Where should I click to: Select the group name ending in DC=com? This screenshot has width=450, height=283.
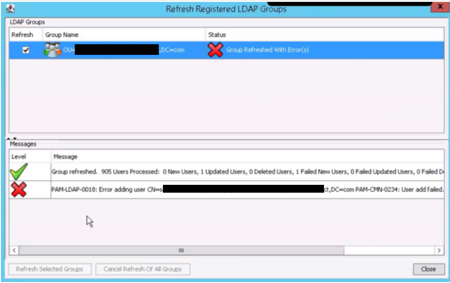[124, 50]
